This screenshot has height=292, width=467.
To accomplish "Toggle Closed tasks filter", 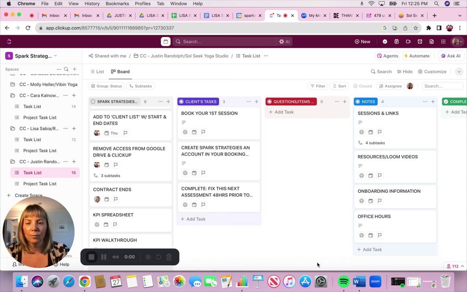I will click(362, 86).
